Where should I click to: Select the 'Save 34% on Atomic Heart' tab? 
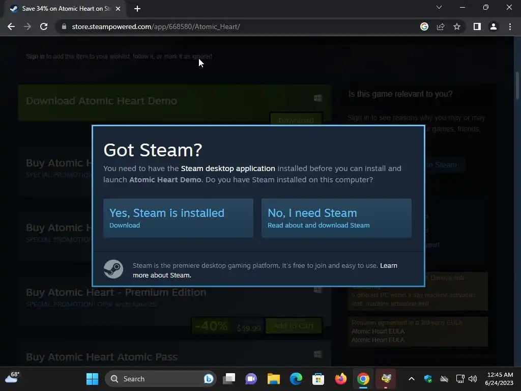click(x=66, y=9)
